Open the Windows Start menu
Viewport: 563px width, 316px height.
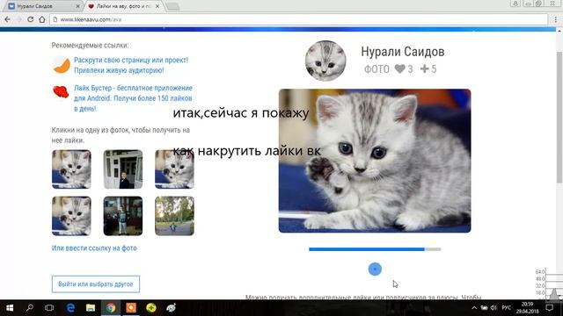(x=10, y=308)
